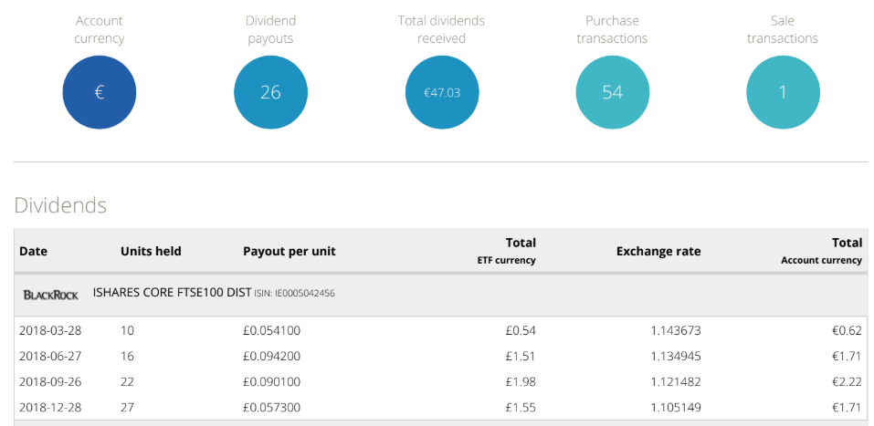Click the euro Account currency circle
This screenshot has height=426, width=874.
[x=100, y=92]
